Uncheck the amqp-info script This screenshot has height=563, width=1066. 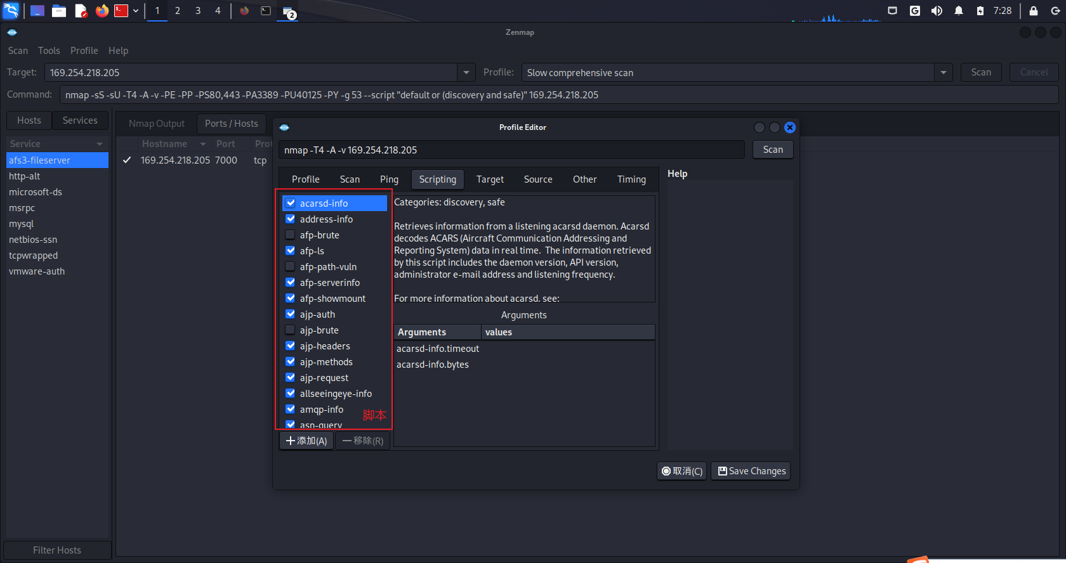point(291,409)
